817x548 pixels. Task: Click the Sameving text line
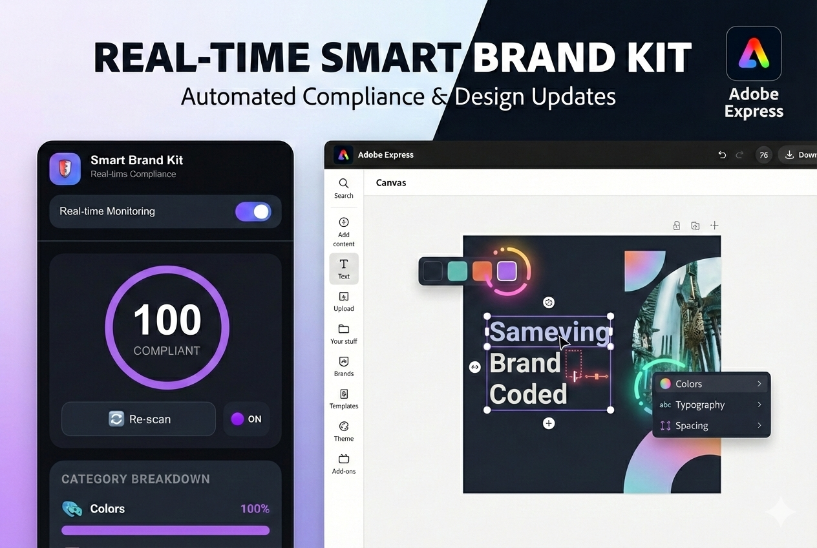pos(549,332)
